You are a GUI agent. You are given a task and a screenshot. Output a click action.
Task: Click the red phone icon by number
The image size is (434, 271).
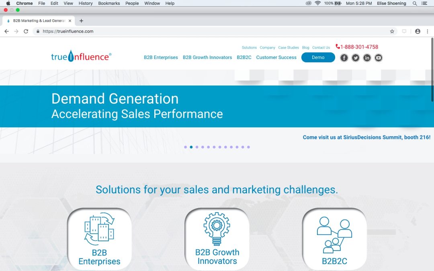pyautogui.click(x=338, y=47)
